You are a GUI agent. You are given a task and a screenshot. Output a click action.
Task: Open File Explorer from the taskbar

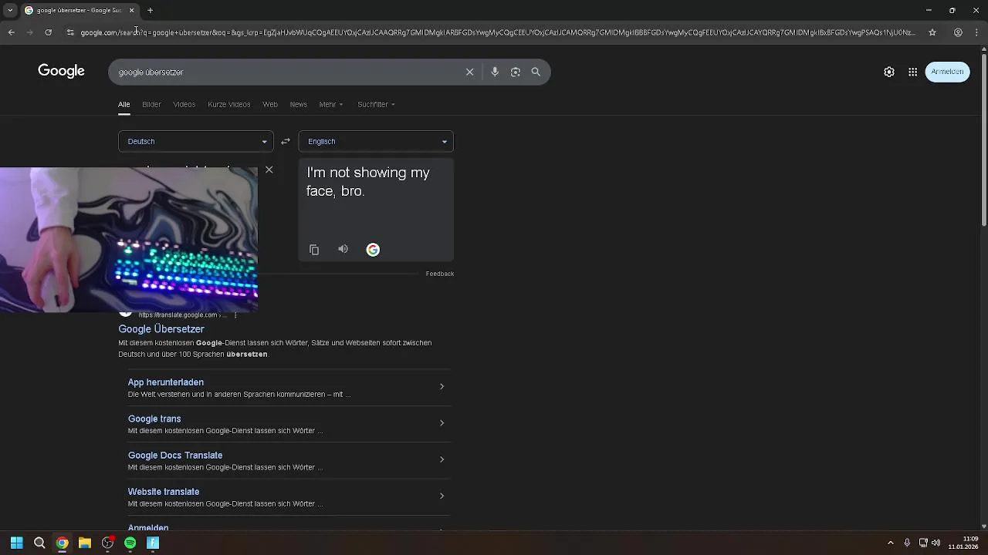tap(85, 543)
